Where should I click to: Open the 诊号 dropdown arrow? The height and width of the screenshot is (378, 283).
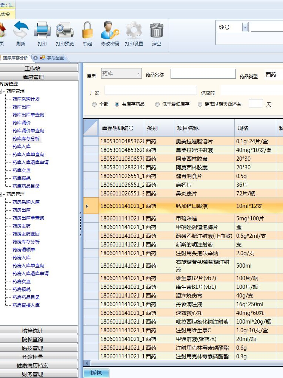tap(245, 27)
